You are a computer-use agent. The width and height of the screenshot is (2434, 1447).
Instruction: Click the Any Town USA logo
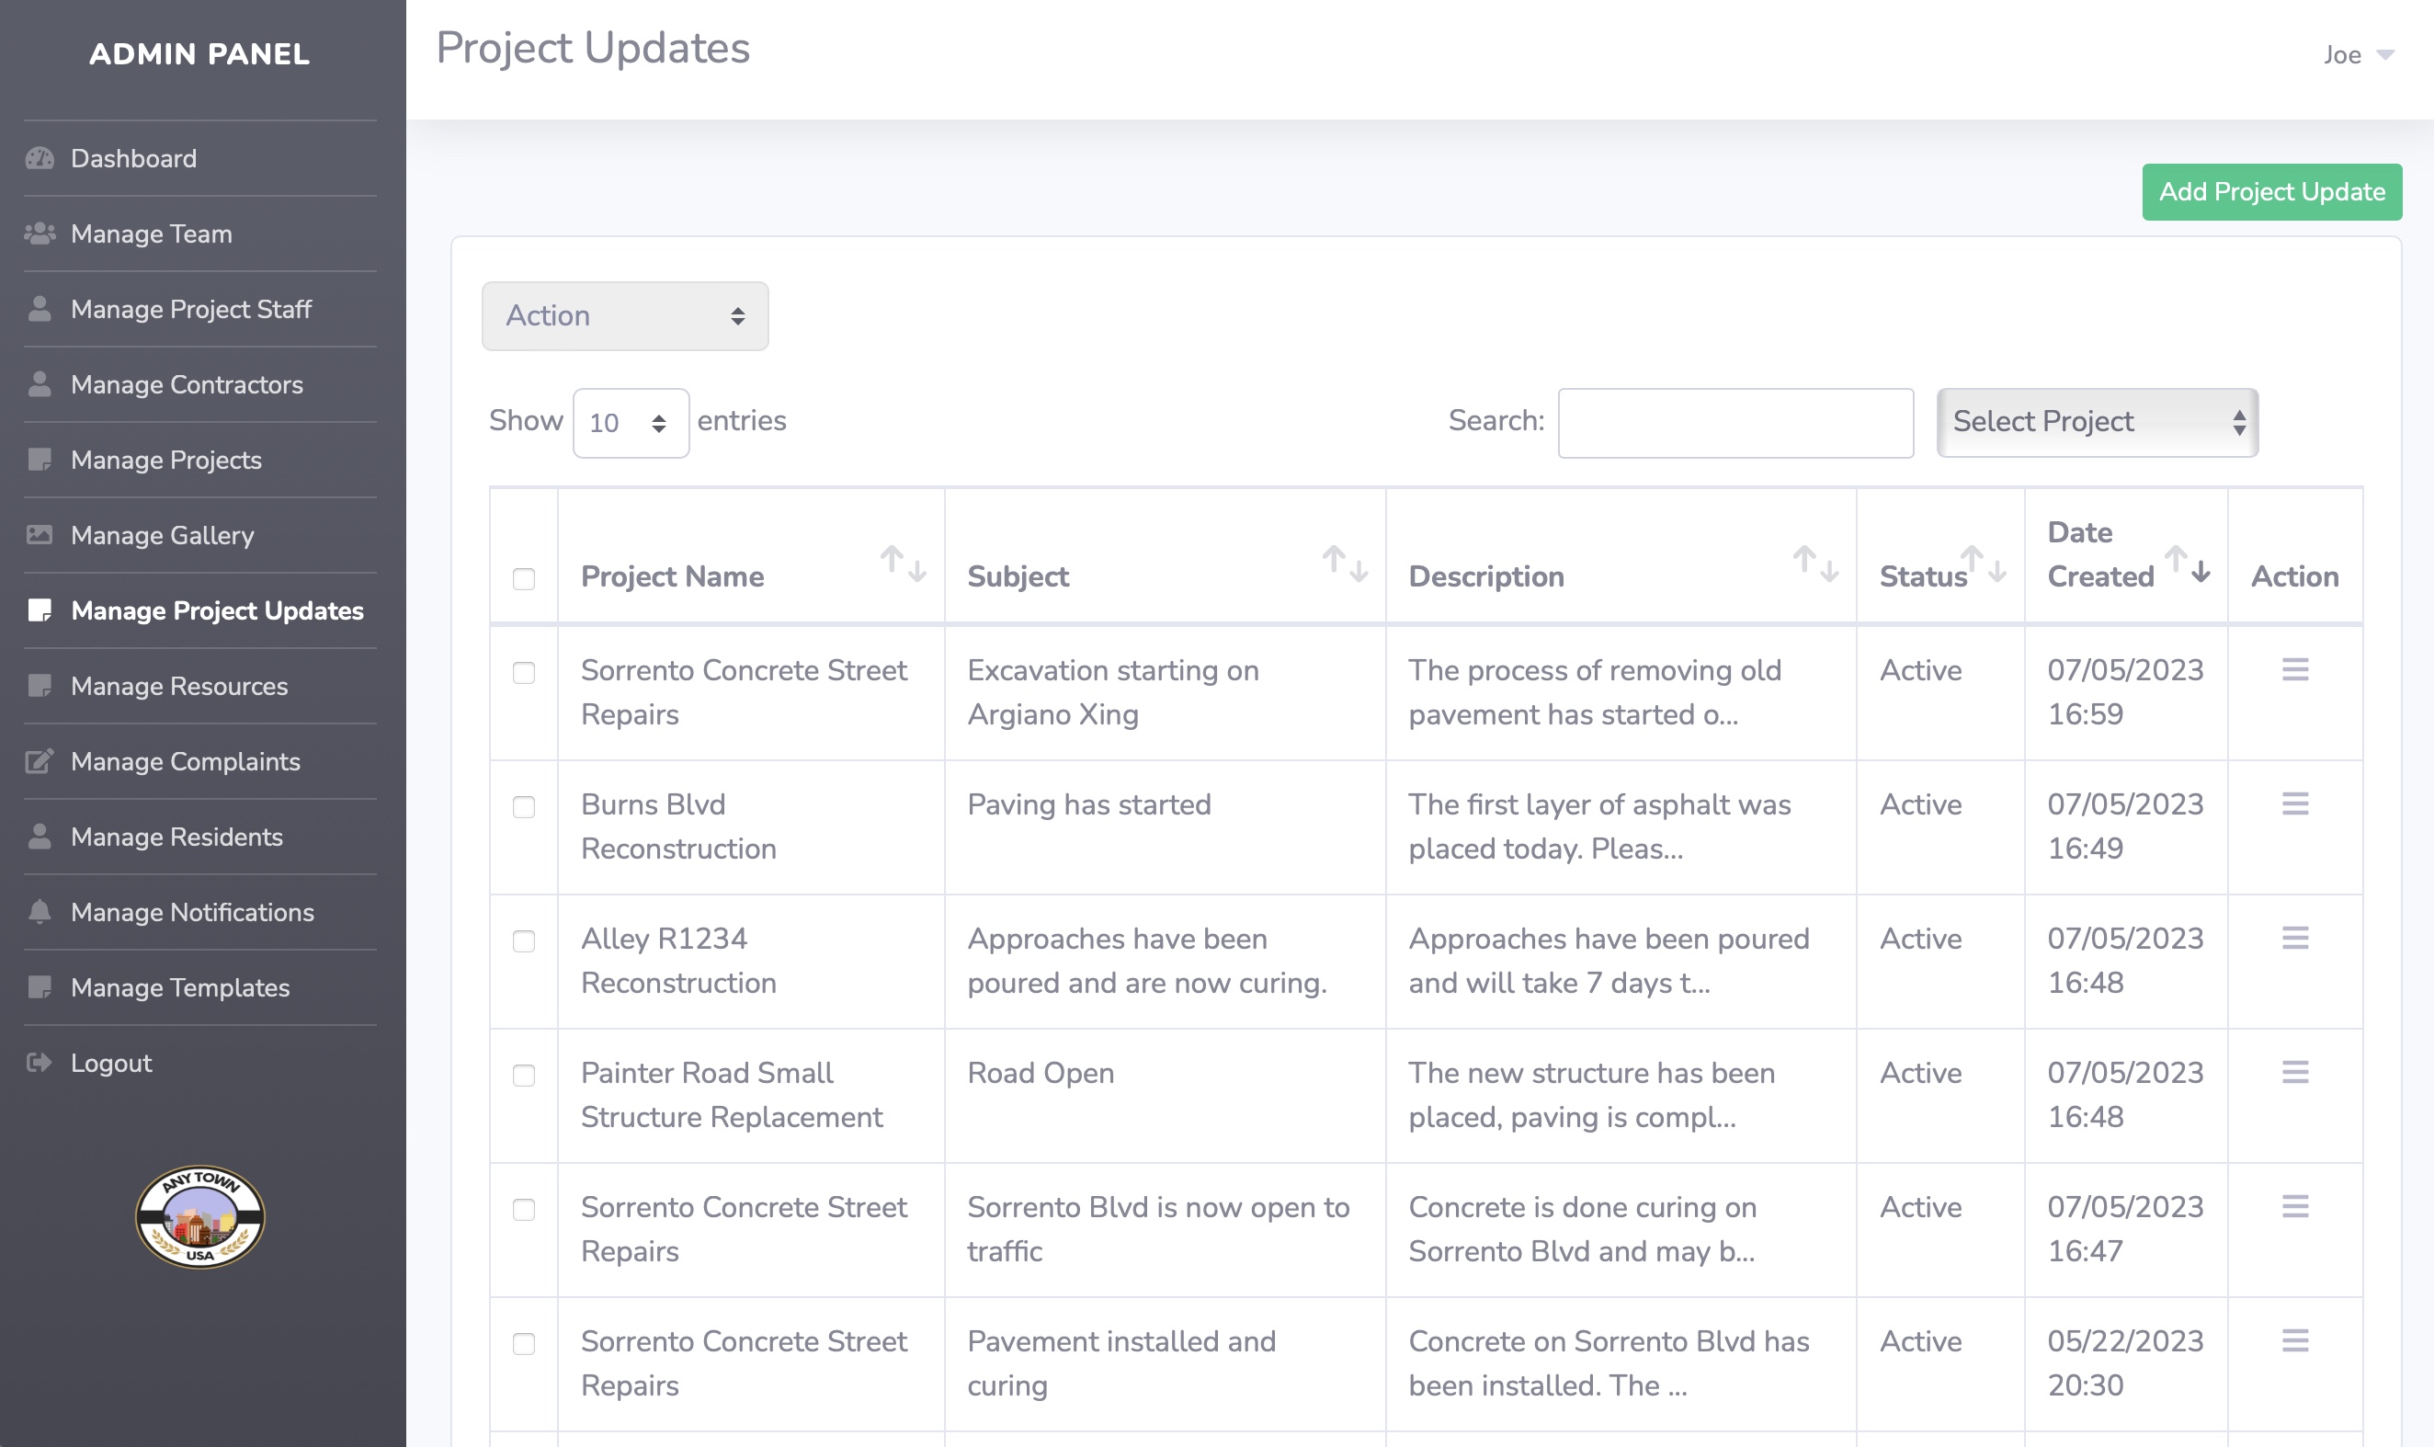[x=199, y=1217]
